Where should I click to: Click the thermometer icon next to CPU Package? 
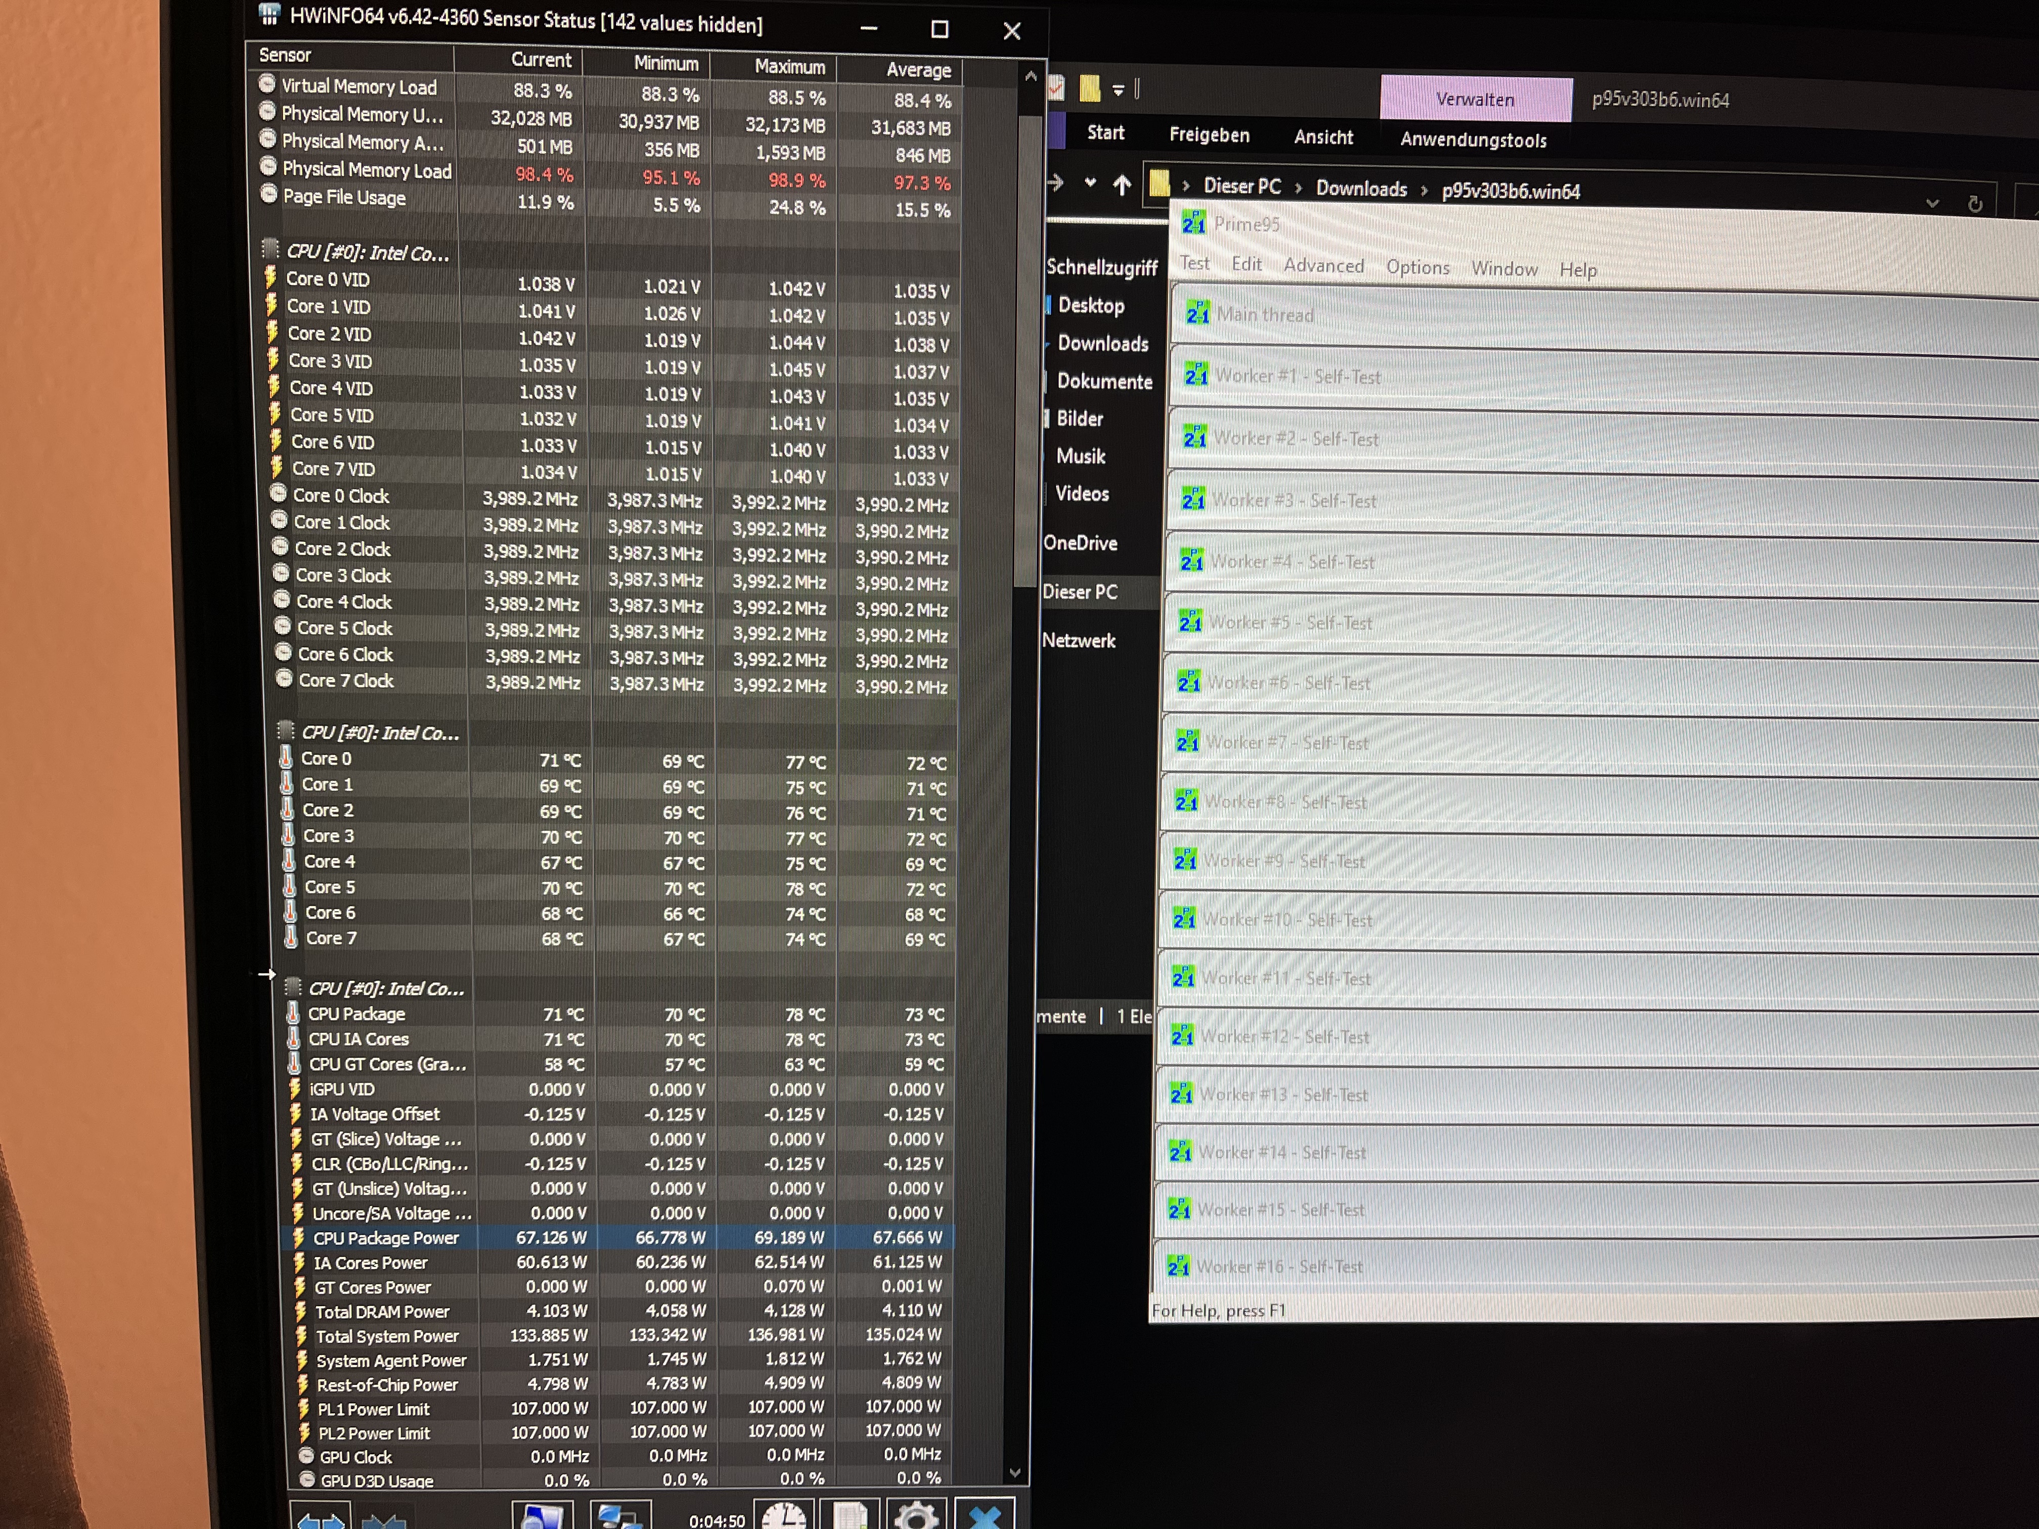click(293, 1012)
